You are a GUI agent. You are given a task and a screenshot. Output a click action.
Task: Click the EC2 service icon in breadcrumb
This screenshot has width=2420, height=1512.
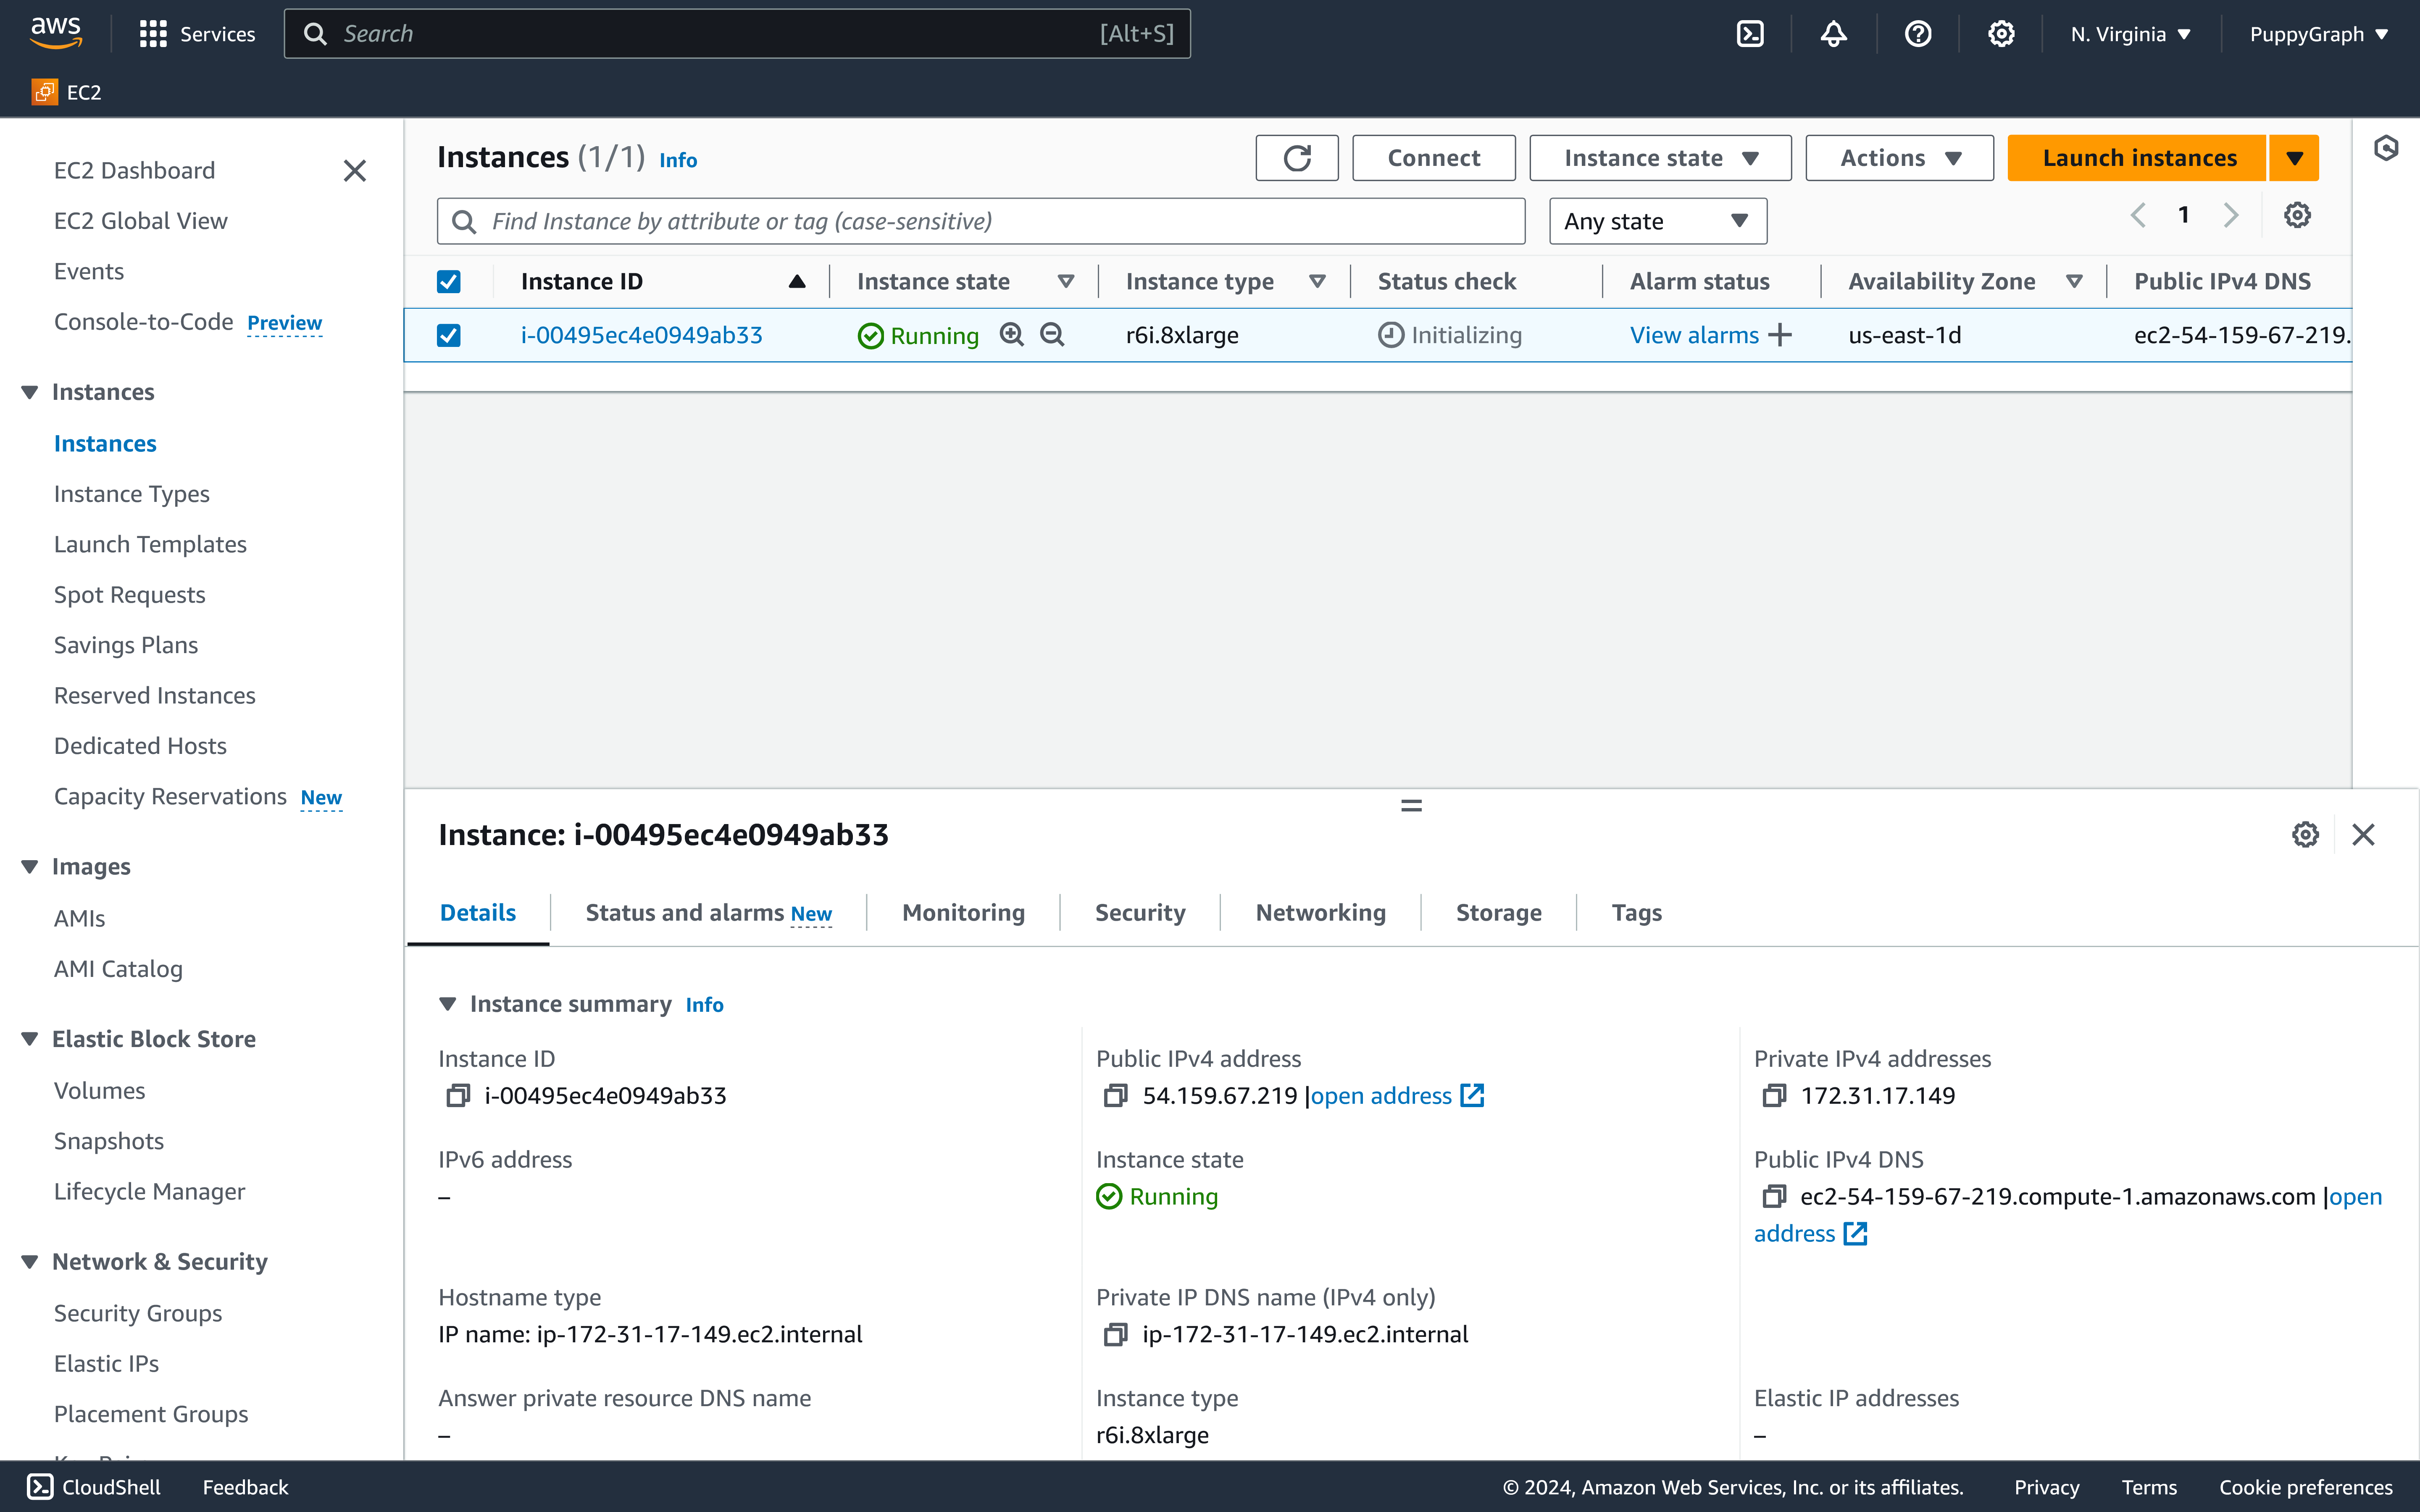44,92
